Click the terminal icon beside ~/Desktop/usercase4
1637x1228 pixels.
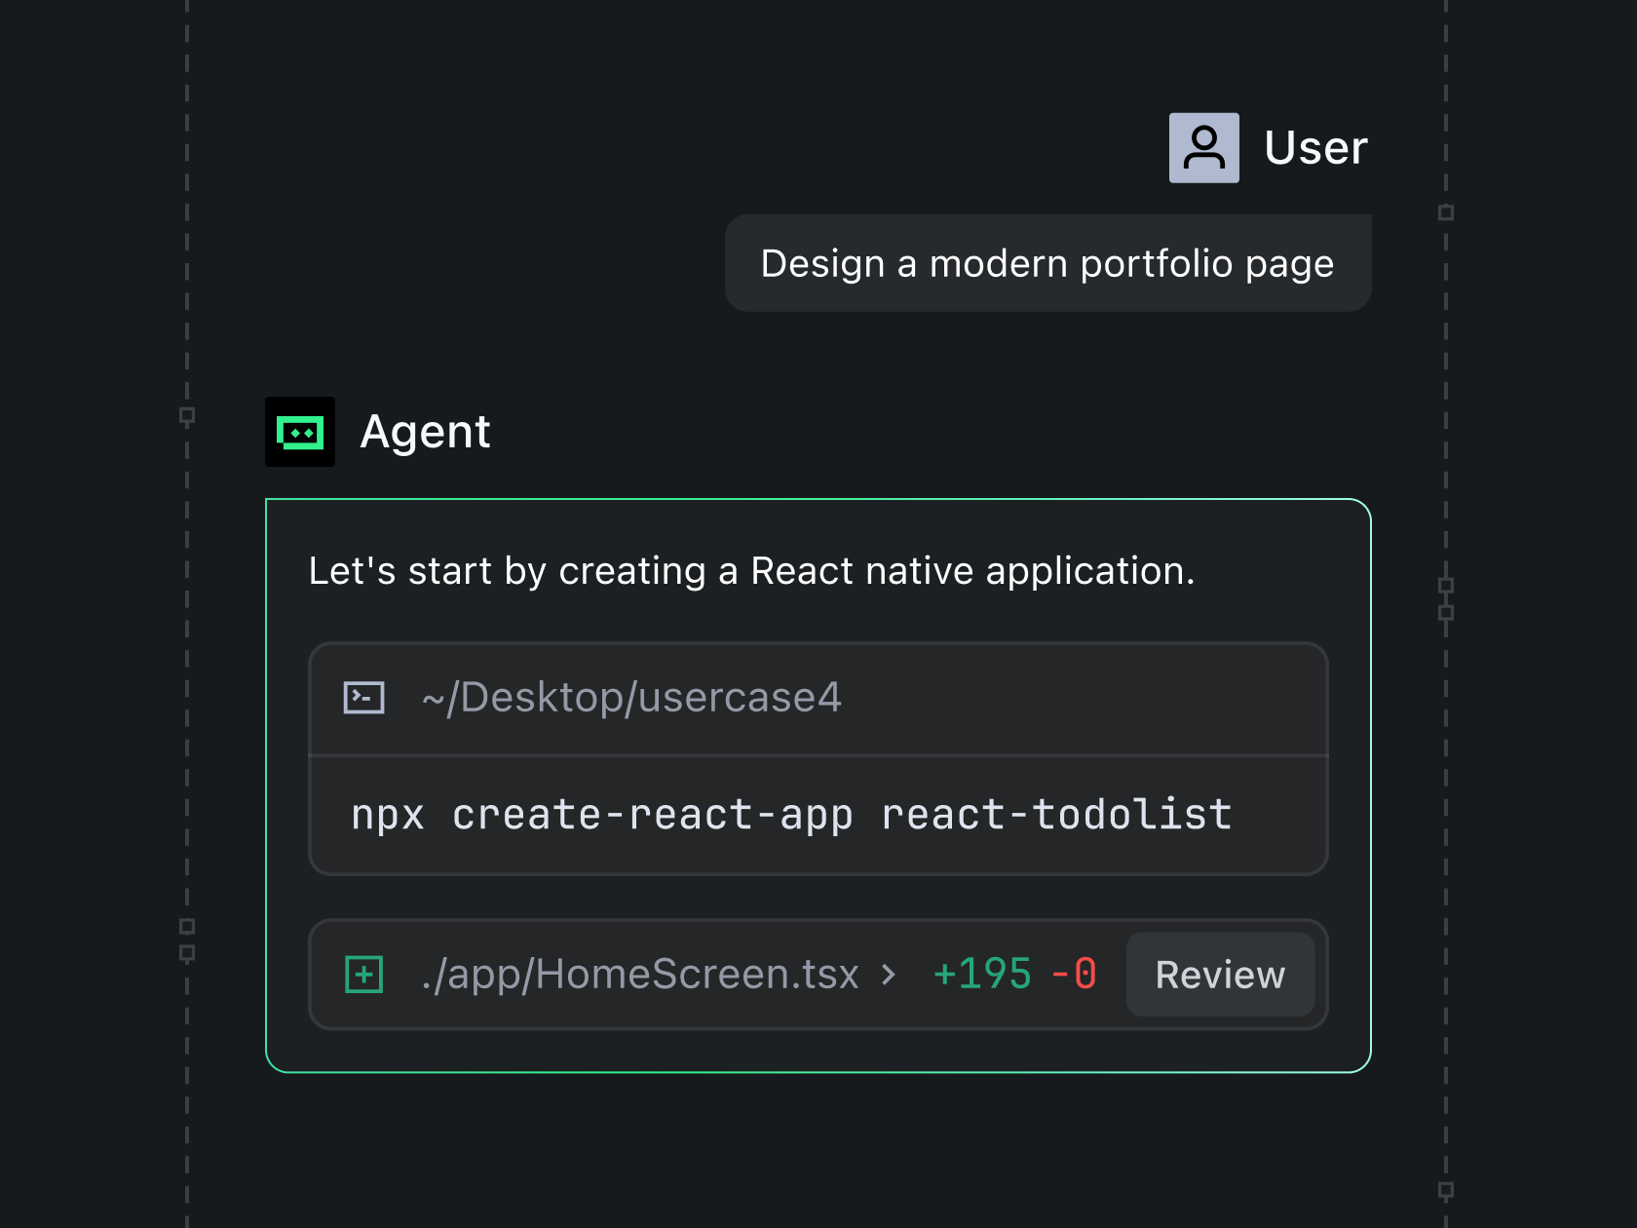(x=364, y=698)
